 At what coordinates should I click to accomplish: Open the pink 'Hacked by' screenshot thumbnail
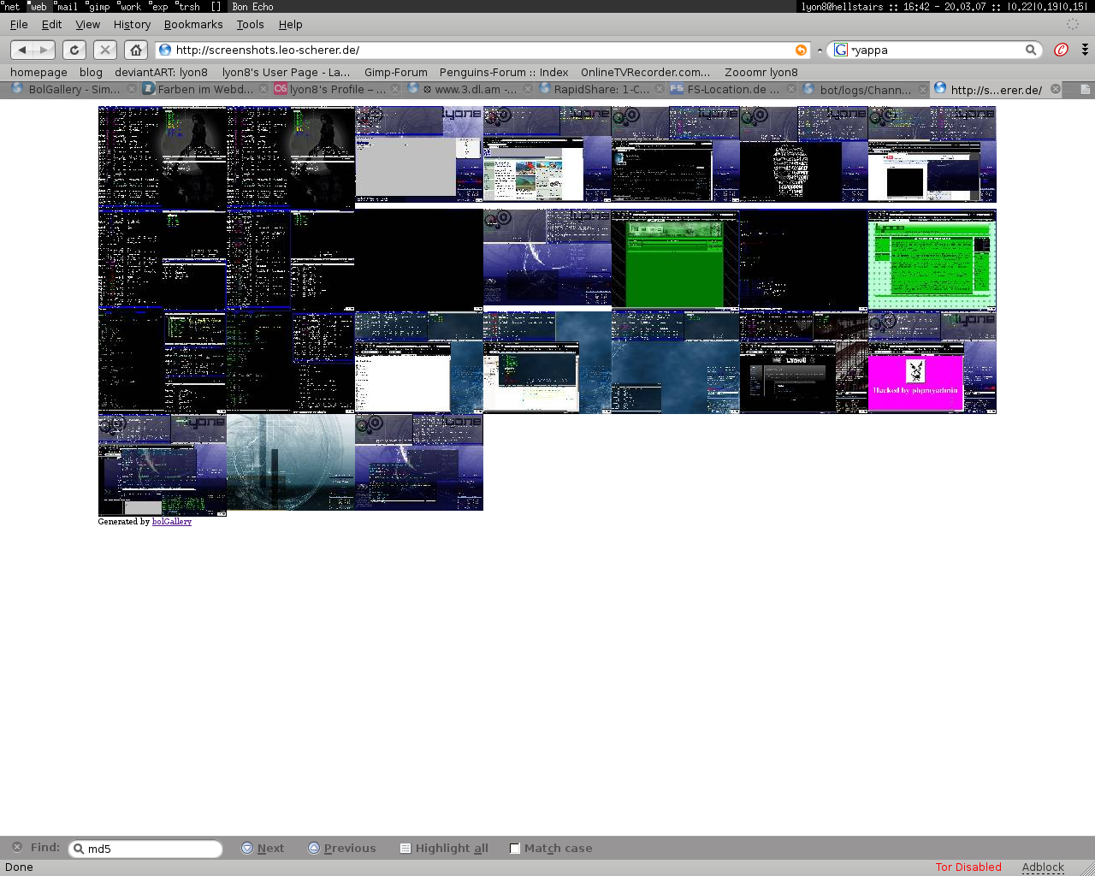pos(932,363)
